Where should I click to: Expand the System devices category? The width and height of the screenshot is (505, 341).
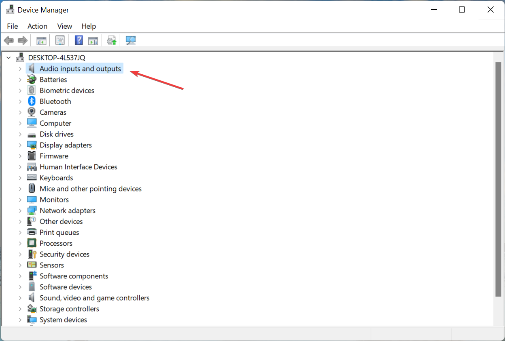point(20,320)
